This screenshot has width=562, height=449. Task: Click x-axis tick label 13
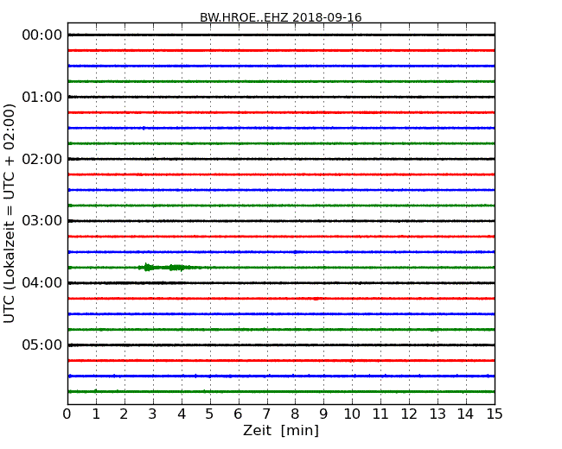pos(437,414)
